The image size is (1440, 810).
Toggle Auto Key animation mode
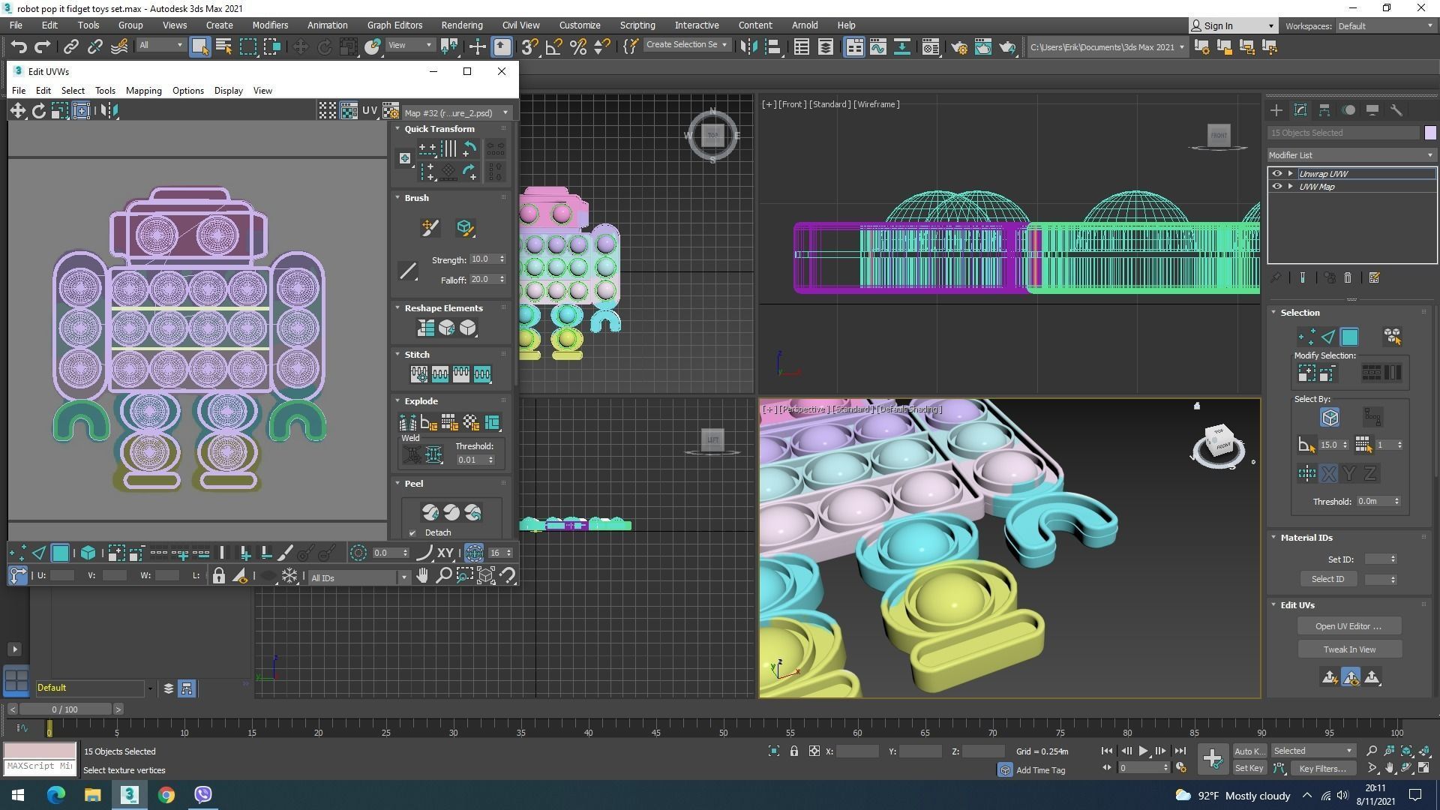[1249, 751]
